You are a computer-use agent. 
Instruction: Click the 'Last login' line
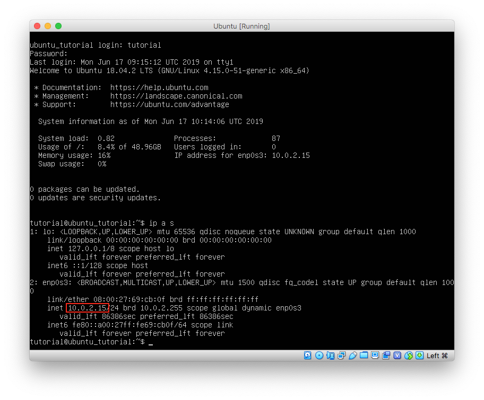pyautogui.click(x=132, y=62)
